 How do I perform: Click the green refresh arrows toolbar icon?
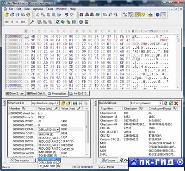point(98,15)
